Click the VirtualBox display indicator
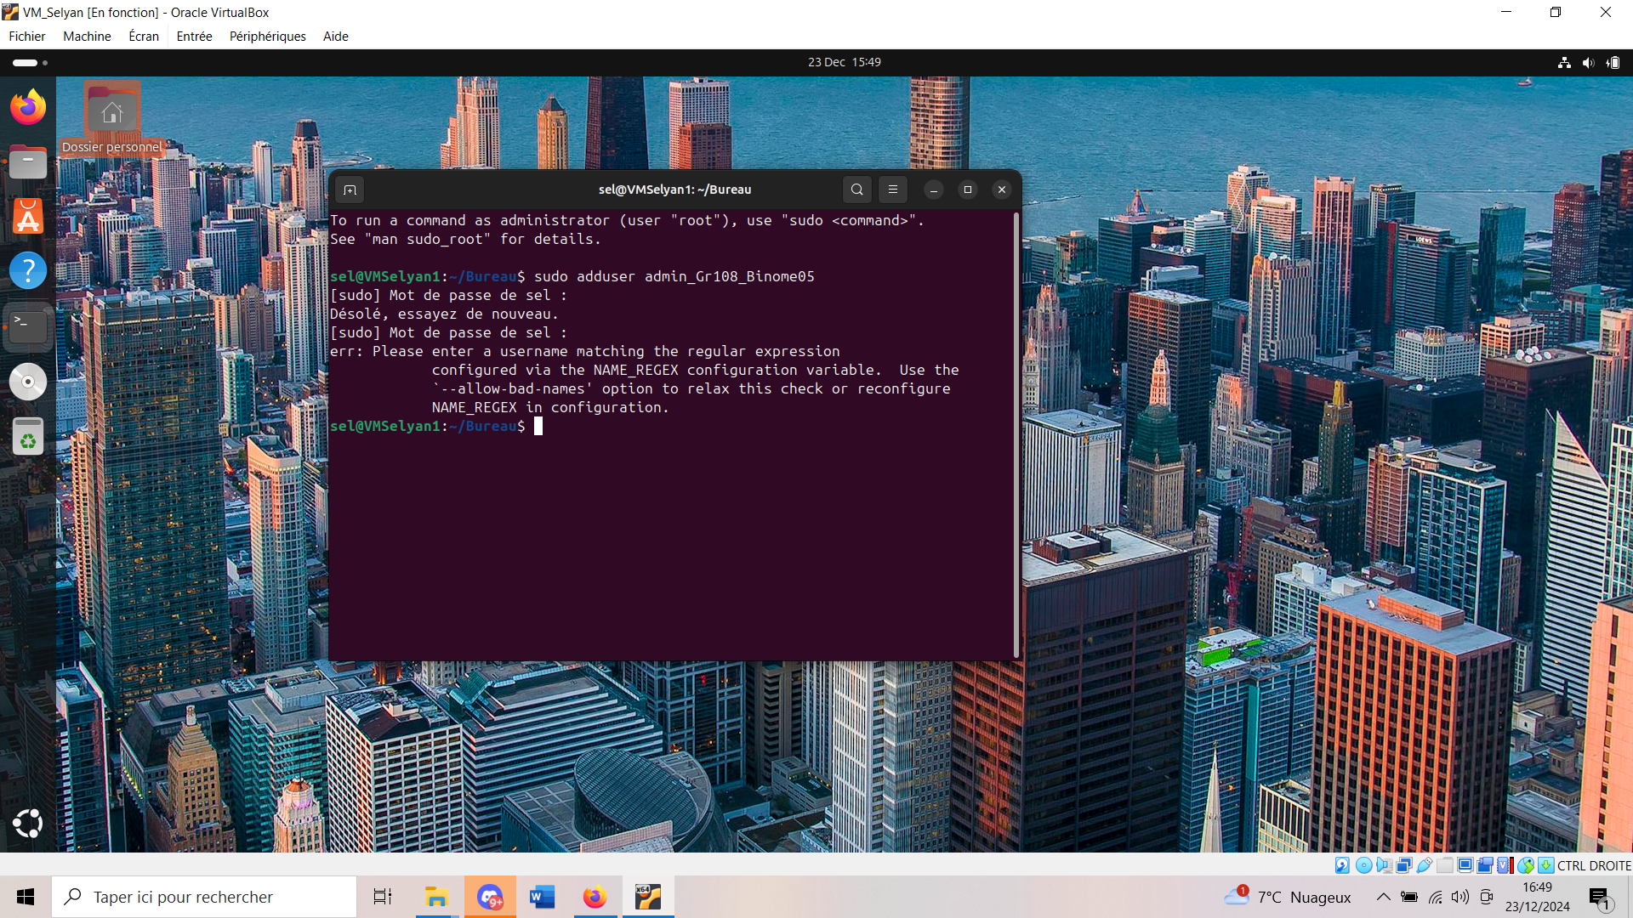Viewport: 1633px width, 918px height. tap(1465, 865)
